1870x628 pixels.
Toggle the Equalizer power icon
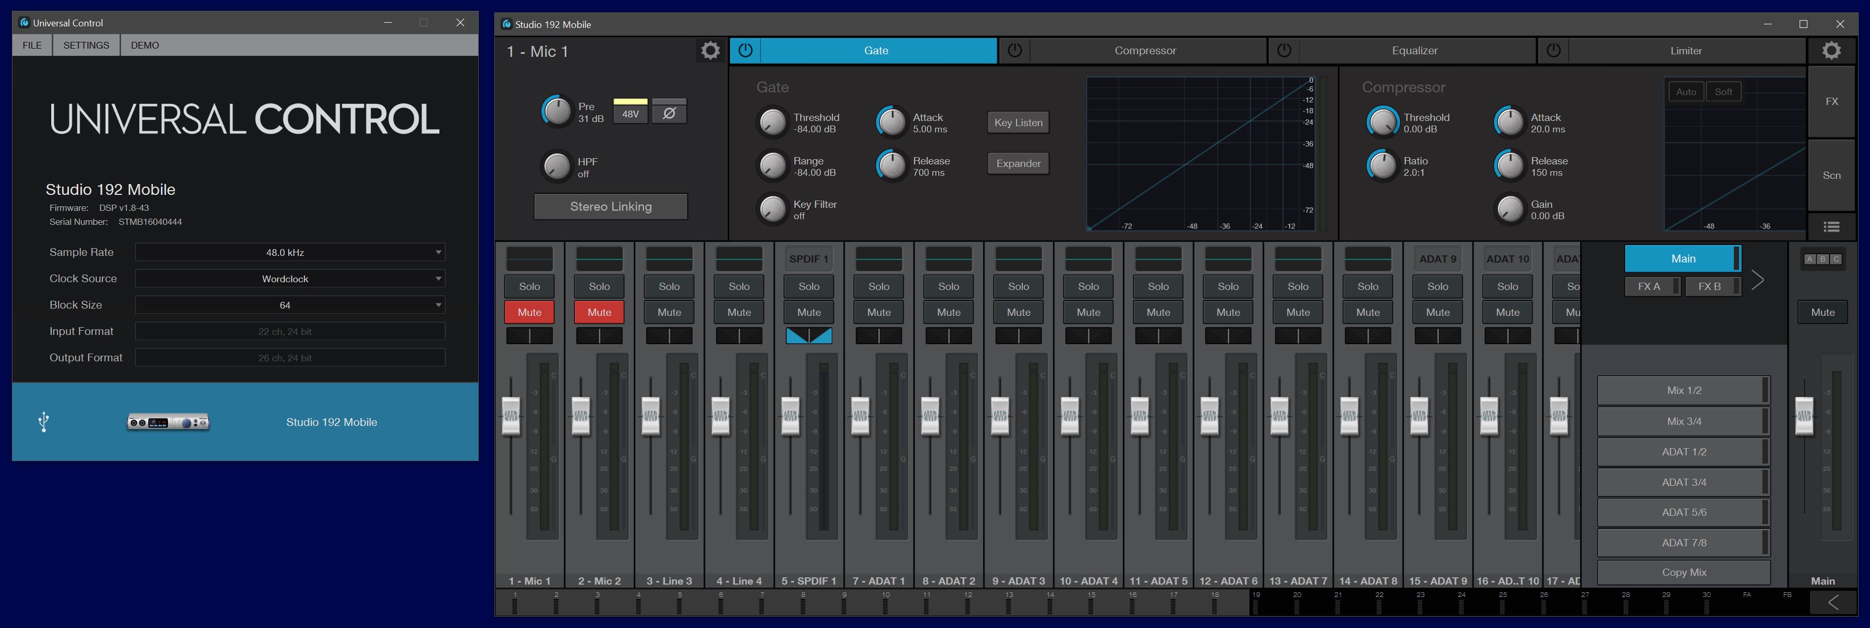click(x=1284, y=51)
